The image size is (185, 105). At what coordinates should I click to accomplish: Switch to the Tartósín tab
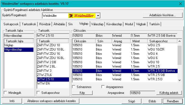[x=154, y=24]
